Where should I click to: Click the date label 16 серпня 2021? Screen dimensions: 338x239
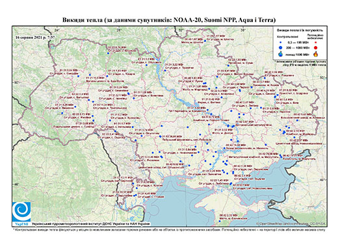click(x=35, y=37)
